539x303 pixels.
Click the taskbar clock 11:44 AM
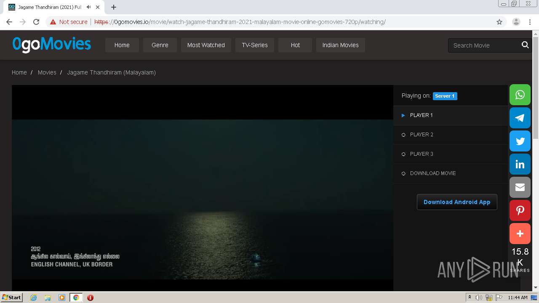pyautogui.click(x=518, y=298)
